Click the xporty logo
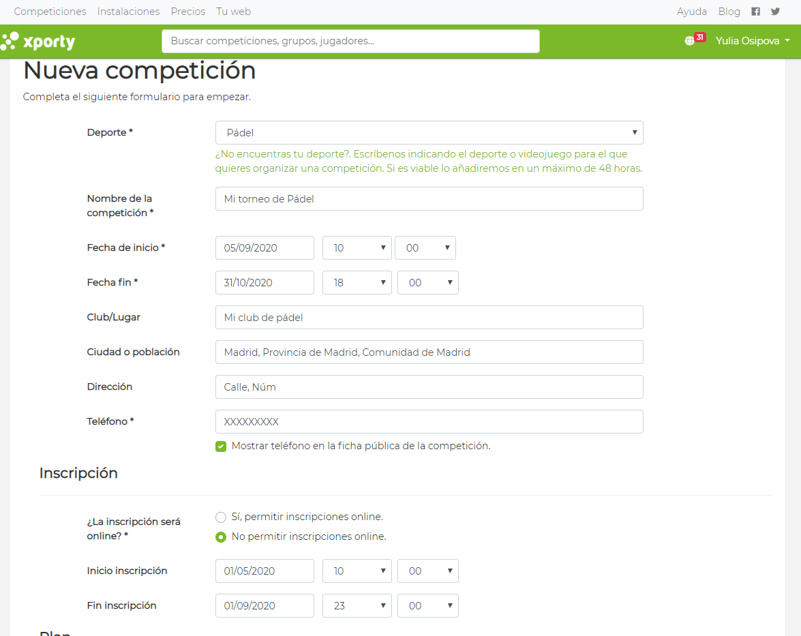Viewport: 801px width, 636px height. pos(37,42)
